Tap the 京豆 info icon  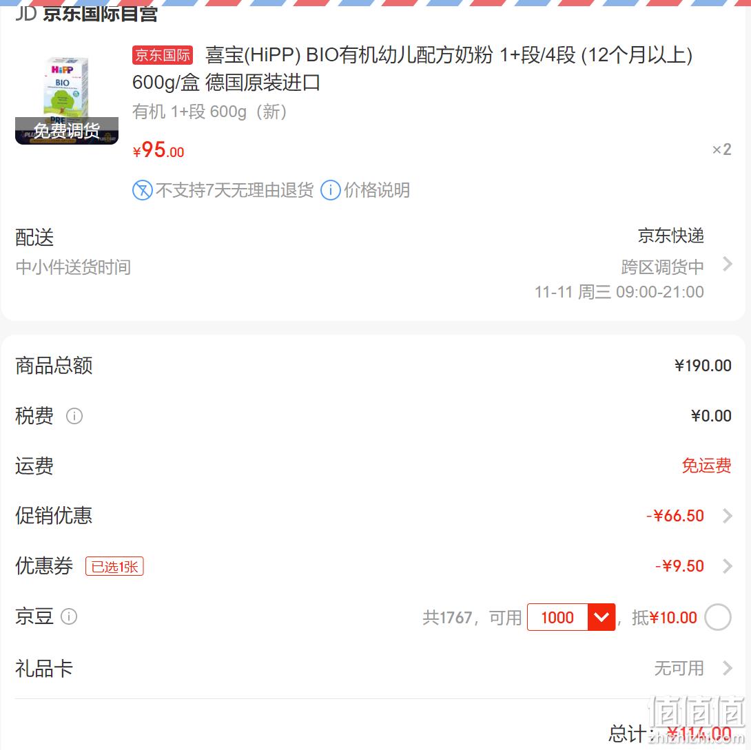coord(69,616)
